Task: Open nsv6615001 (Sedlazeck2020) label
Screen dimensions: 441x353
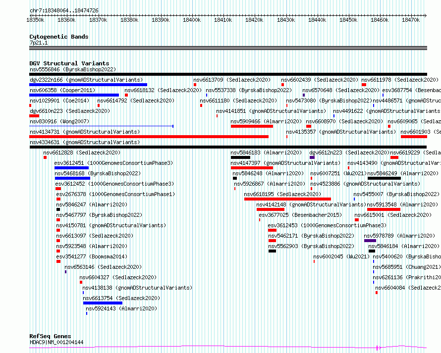Action: 393,215
